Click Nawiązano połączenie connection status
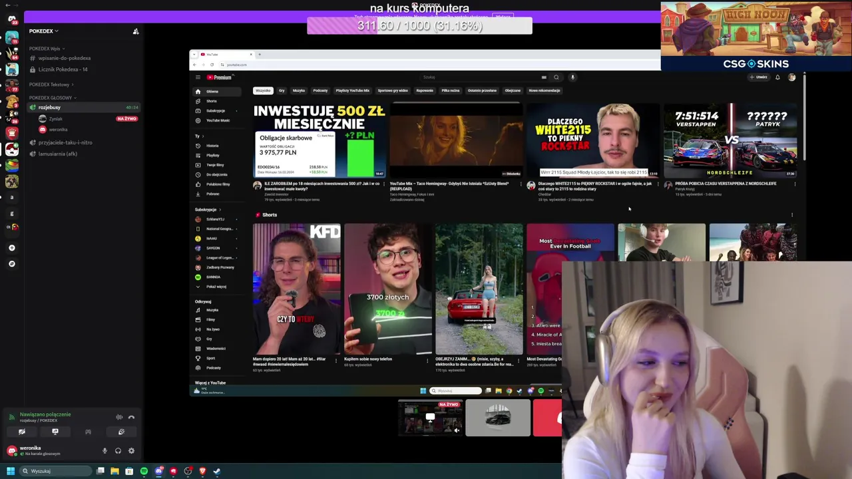The width and height of the screenshot is (852, 479). [45, 414]
